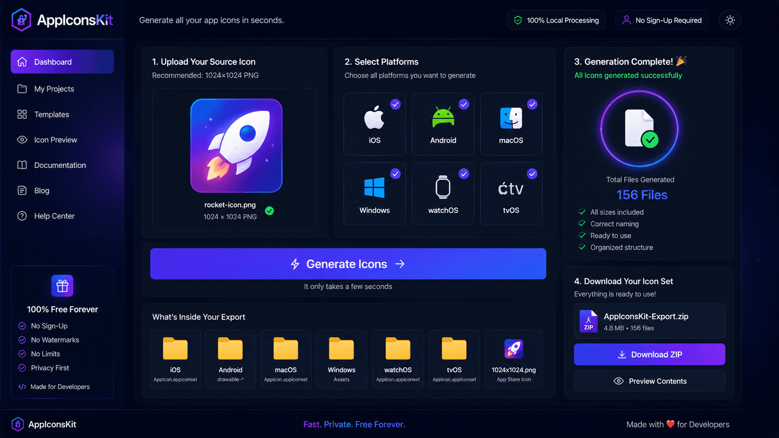The width and height of the screenshot is (779, 438).
Task: Click Preview Contents button
Action: click(649, 381)
